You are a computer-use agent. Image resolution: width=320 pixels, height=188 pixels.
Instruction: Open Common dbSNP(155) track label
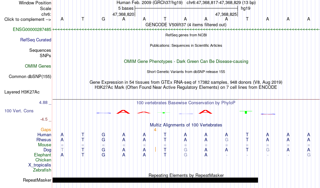click(x=30, y=76)
